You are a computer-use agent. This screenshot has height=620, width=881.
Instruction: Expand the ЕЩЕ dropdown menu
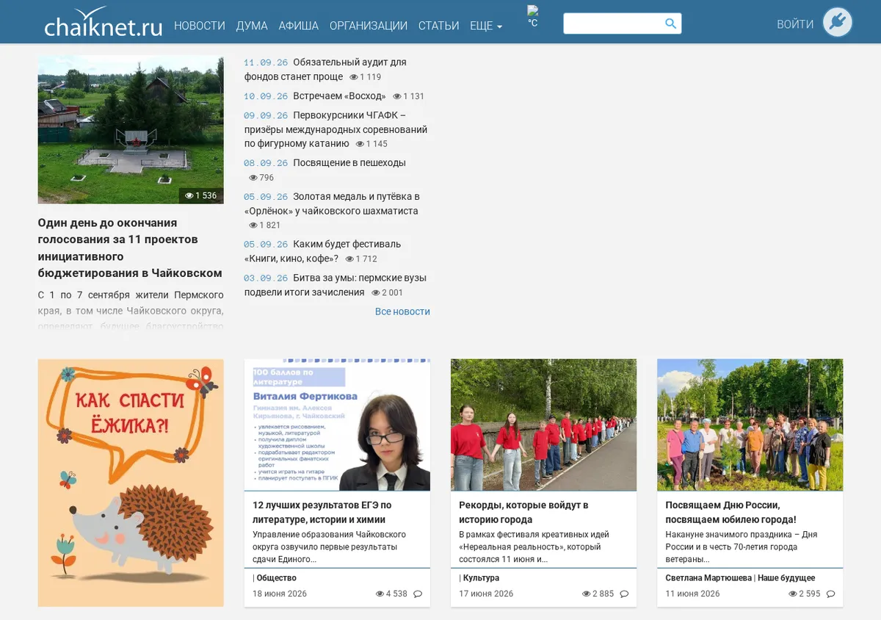[x=486, y=26]
